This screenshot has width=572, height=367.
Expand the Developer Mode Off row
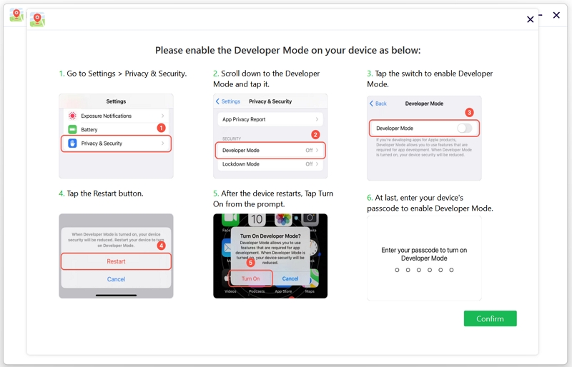tap(270, 151)
